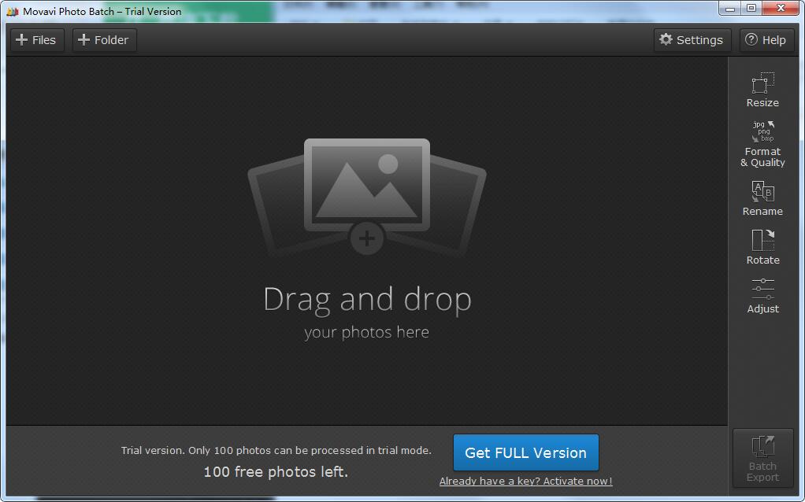Screen dimensions: 805x502
Task: Click '100 free photos left.' text
Action: point(276,472)
